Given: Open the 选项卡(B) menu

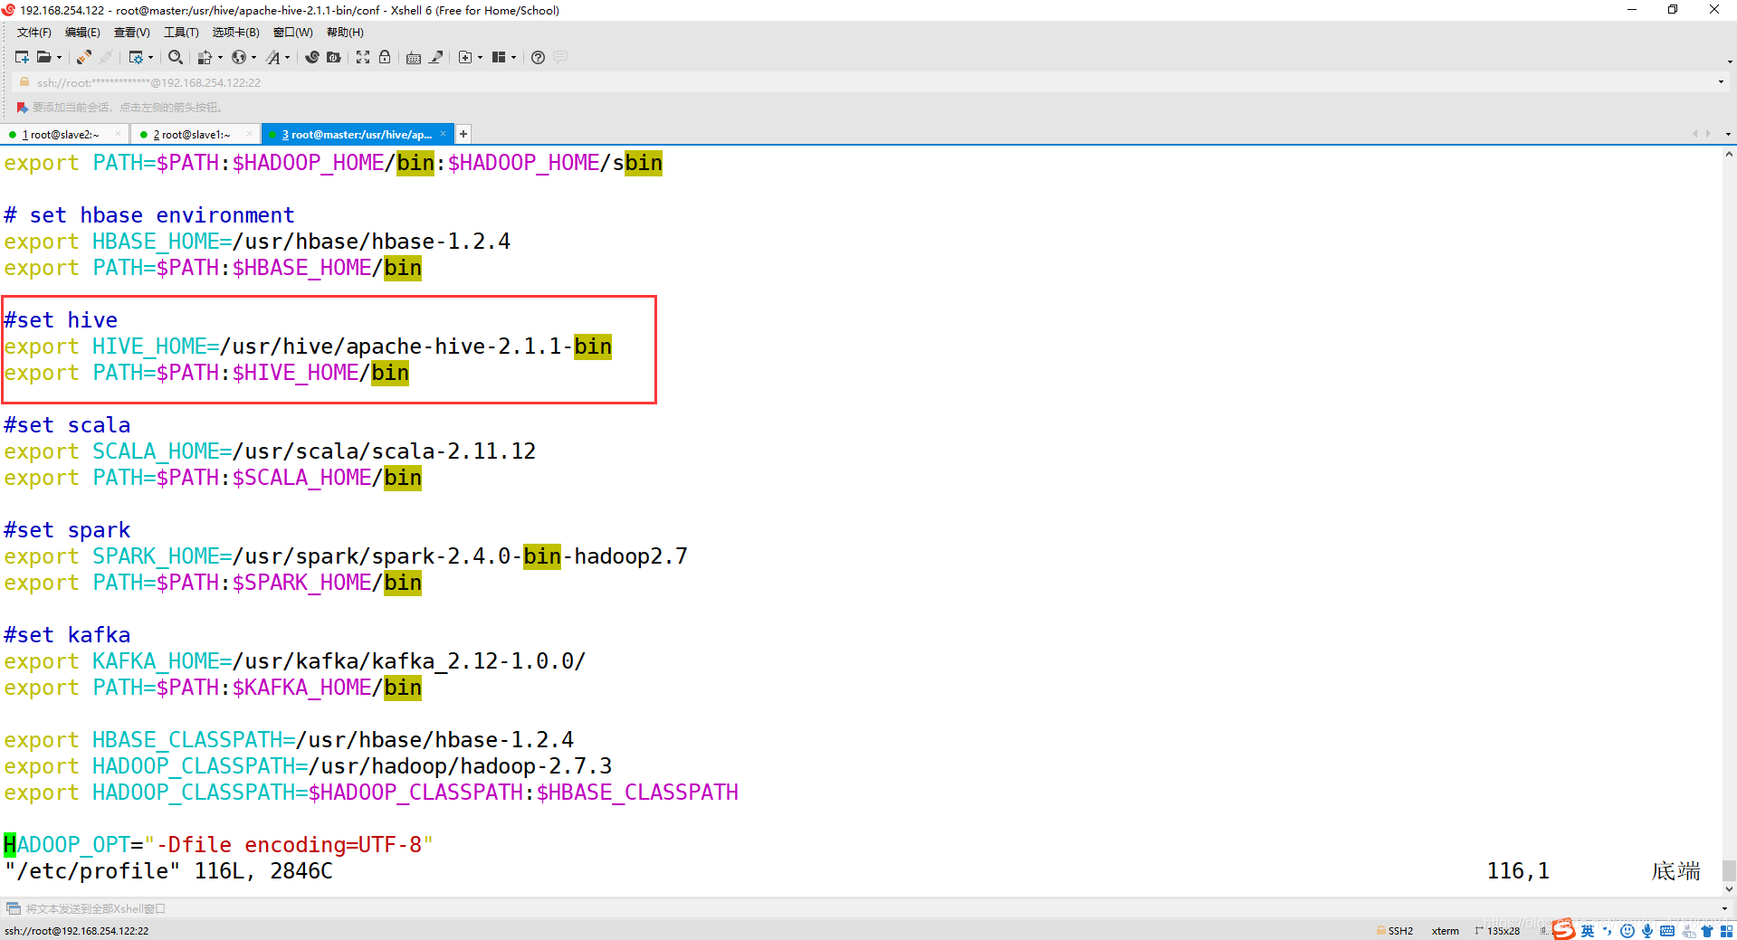Looking at the screenshot, I should pyautogui.click(x=235, y=33).
